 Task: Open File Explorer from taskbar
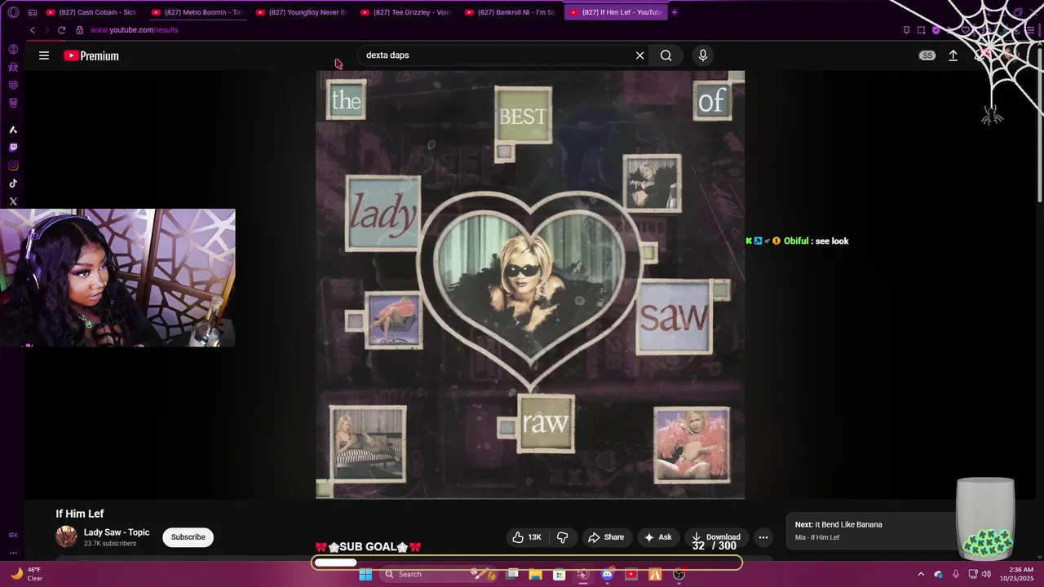point(535,574)
